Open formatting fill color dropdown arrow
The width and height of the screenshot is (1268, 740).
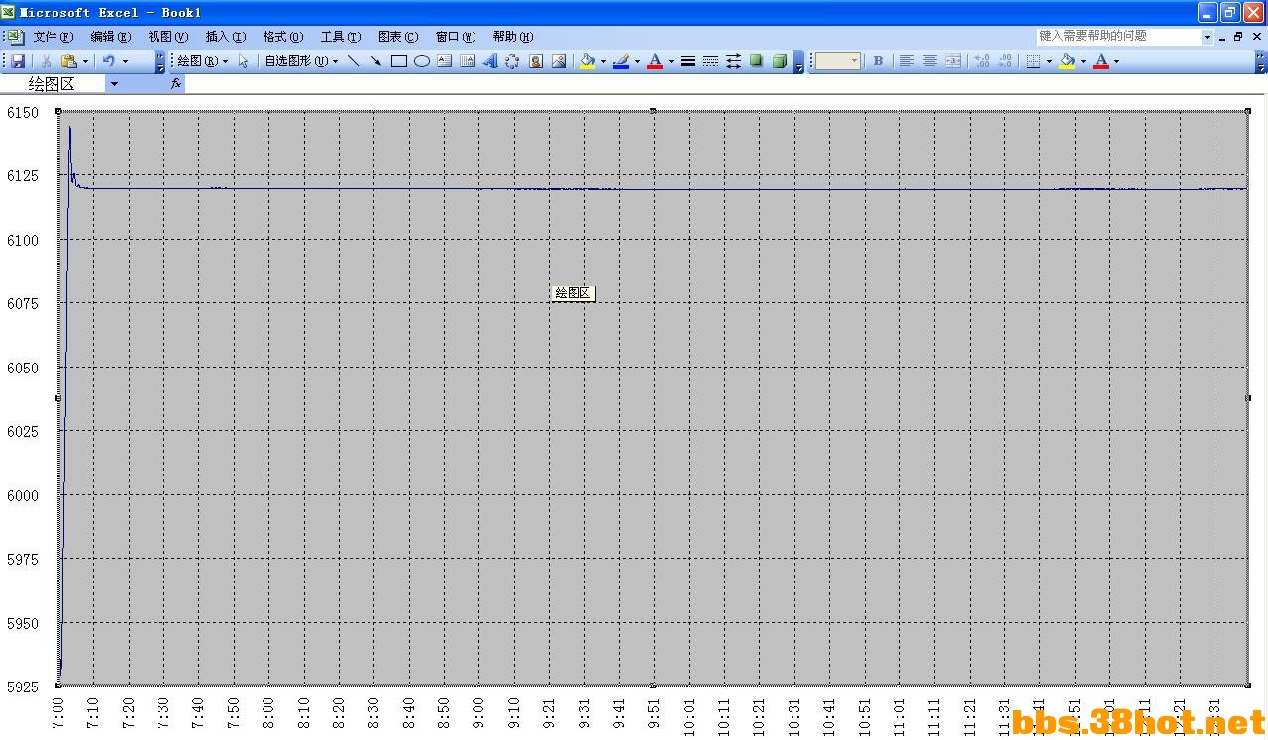[1083, 61]
